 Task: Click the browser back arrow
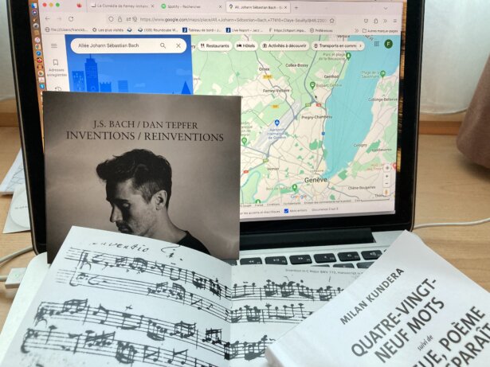pyautogui.click(x=48, y=18)
